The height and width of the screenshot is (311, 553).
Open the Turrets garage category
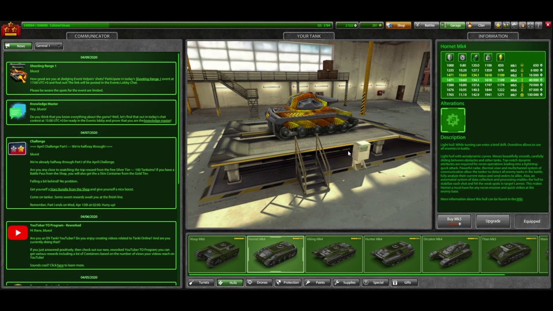click(x=200, y=282)
